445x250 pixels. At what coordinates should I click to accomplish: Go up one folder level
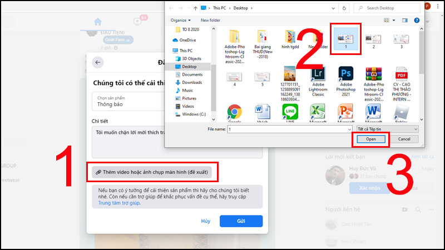pyautogui.click(x=195, y=8)
